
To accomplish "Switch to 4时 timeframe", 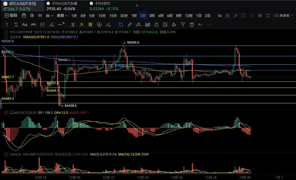I will (x=161, y=16).
